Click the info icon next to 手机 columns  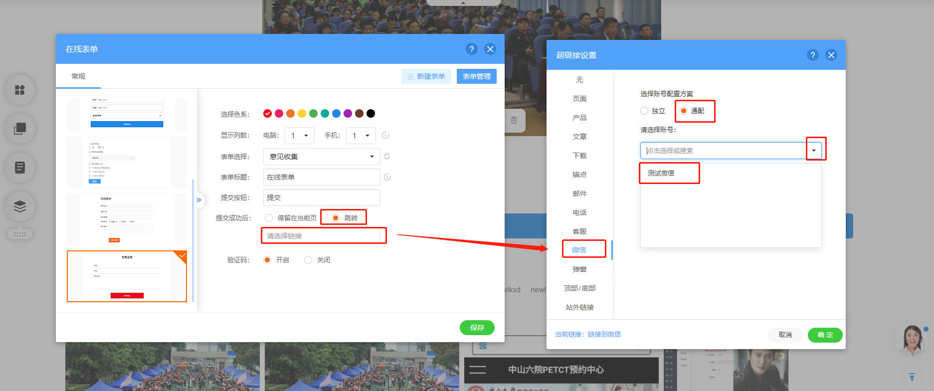385,136
